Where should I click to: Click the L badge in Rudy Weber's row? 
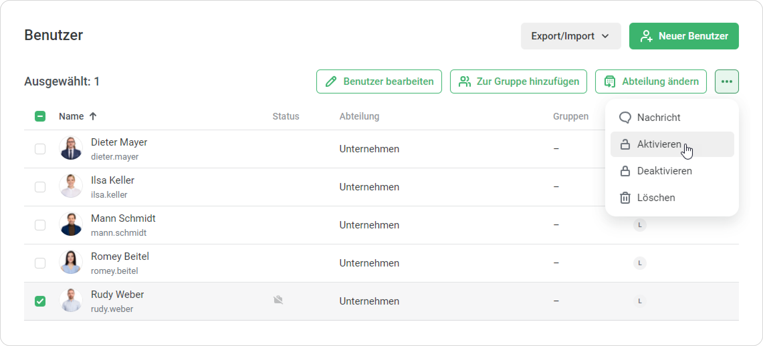[x=640, y=301]
